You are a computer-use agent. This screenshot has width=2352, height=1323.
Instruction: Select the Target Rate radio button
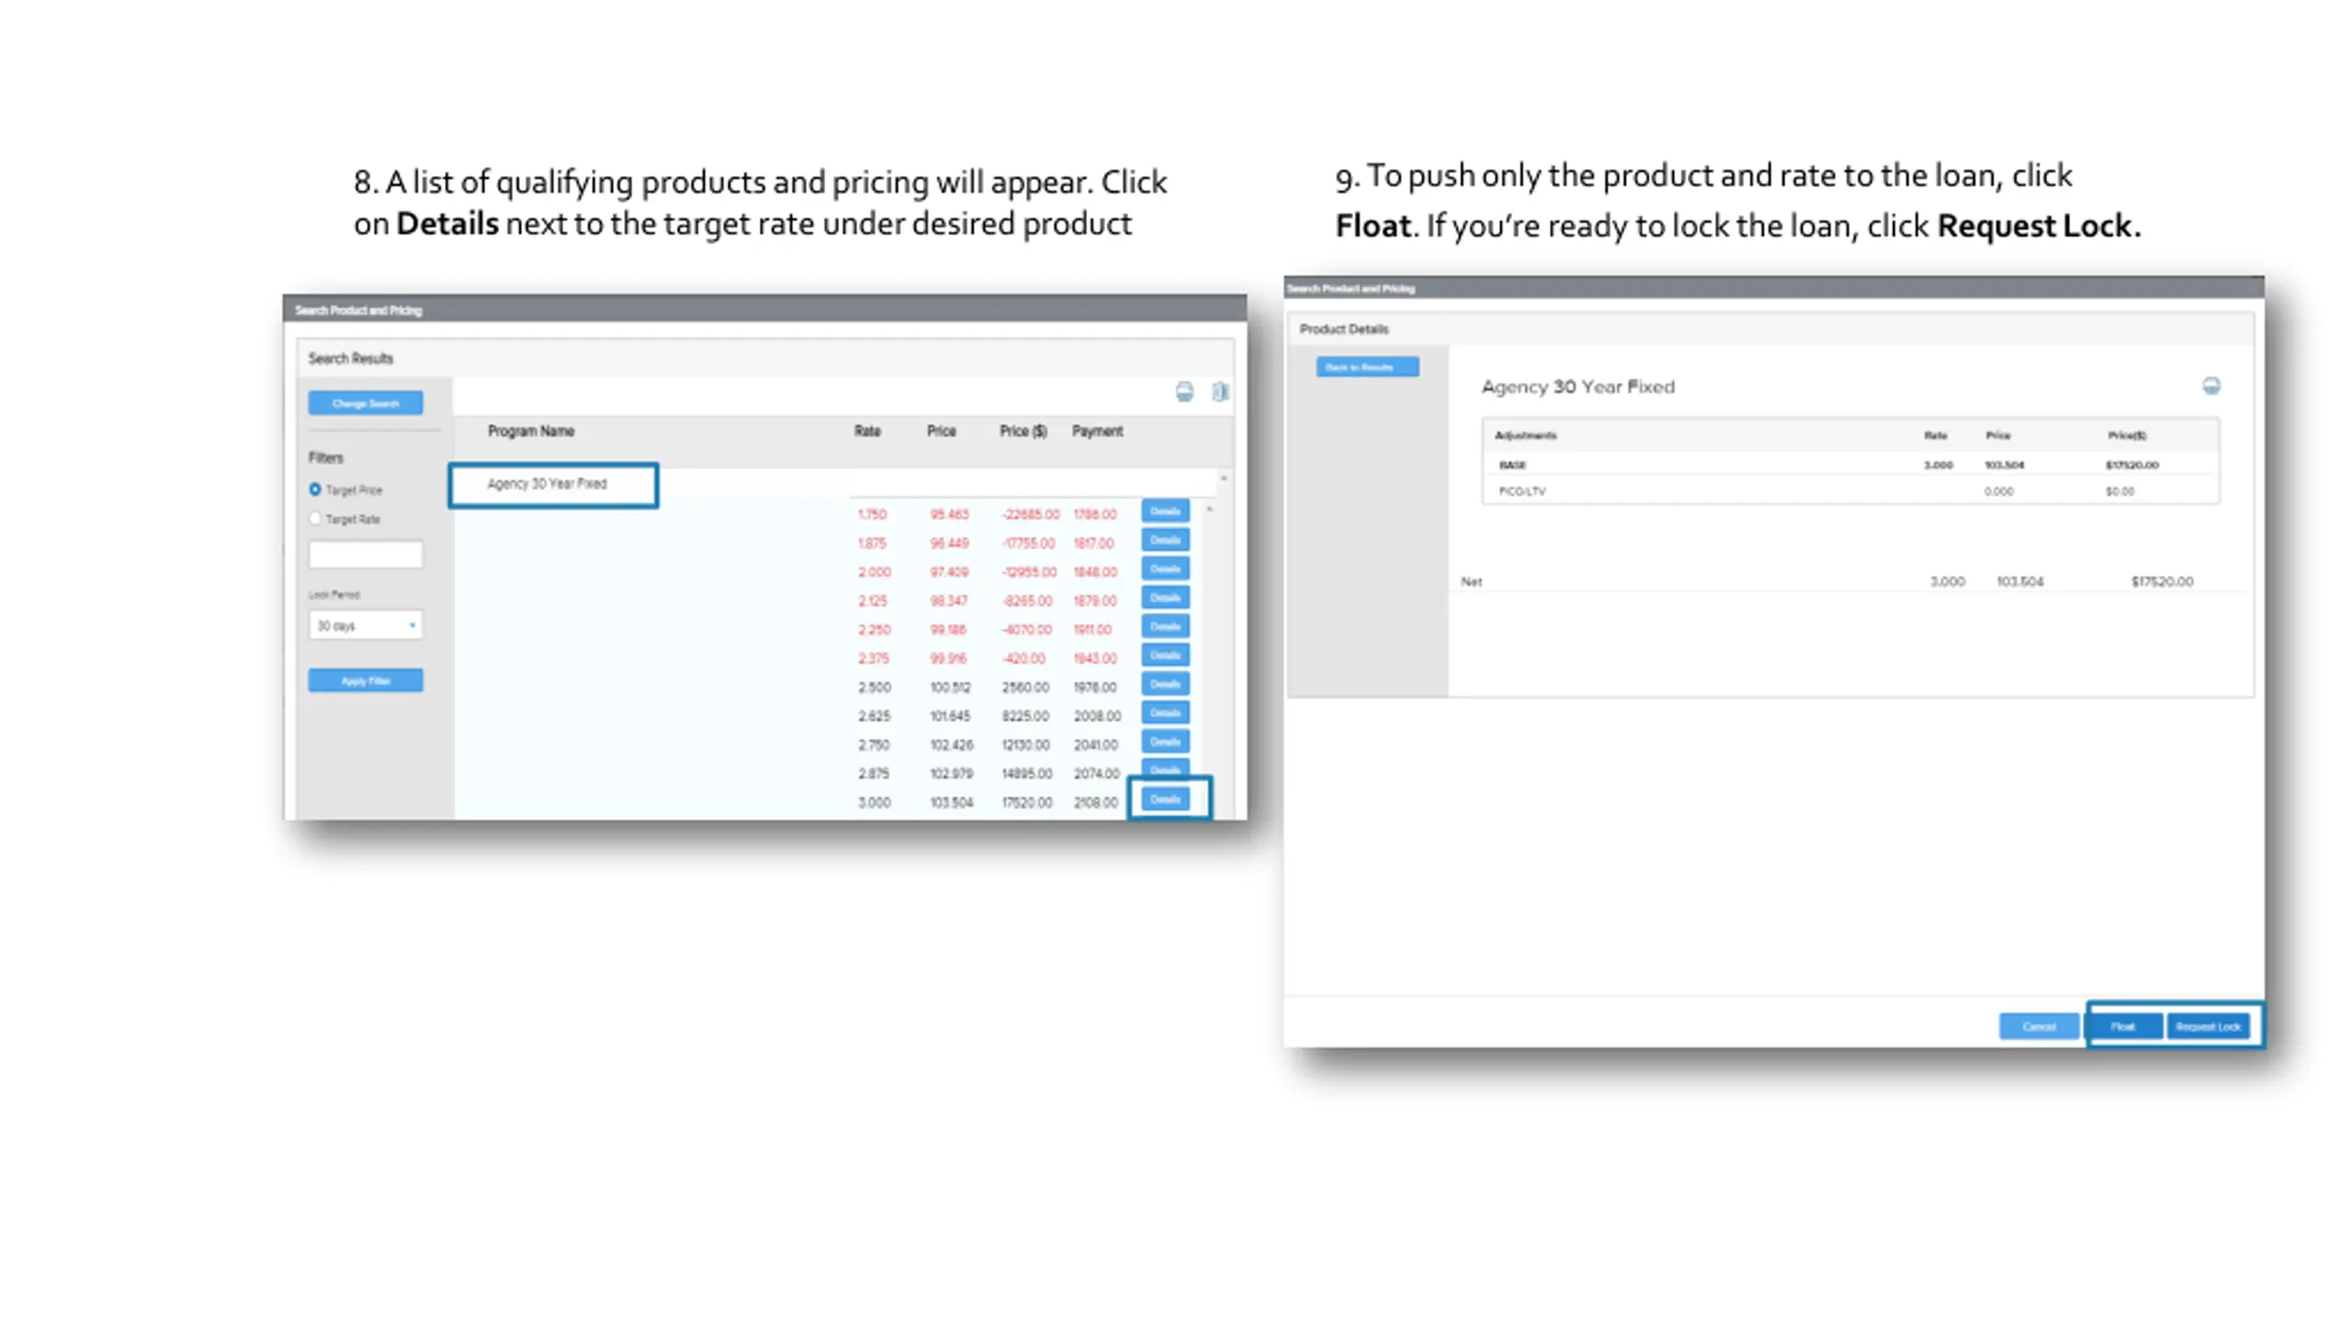(315, 519)
